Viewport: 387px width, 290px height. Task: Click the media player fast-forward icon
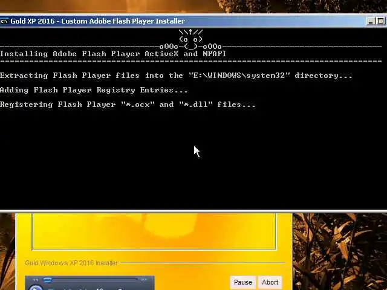coord(144,280)
